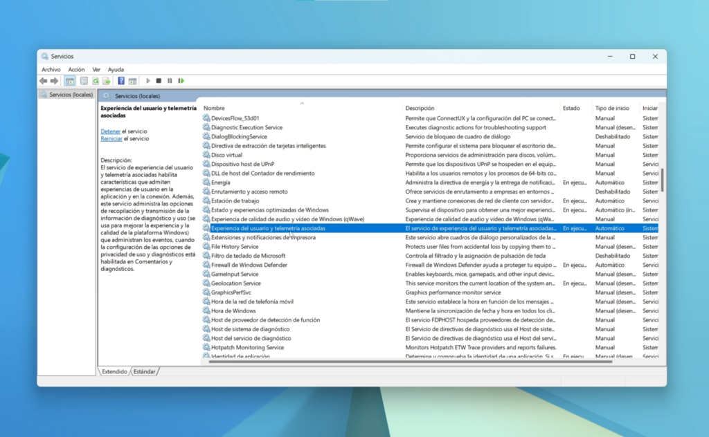
Task: Click the Detener el servicio link
Action: click(x=110, y=131)
